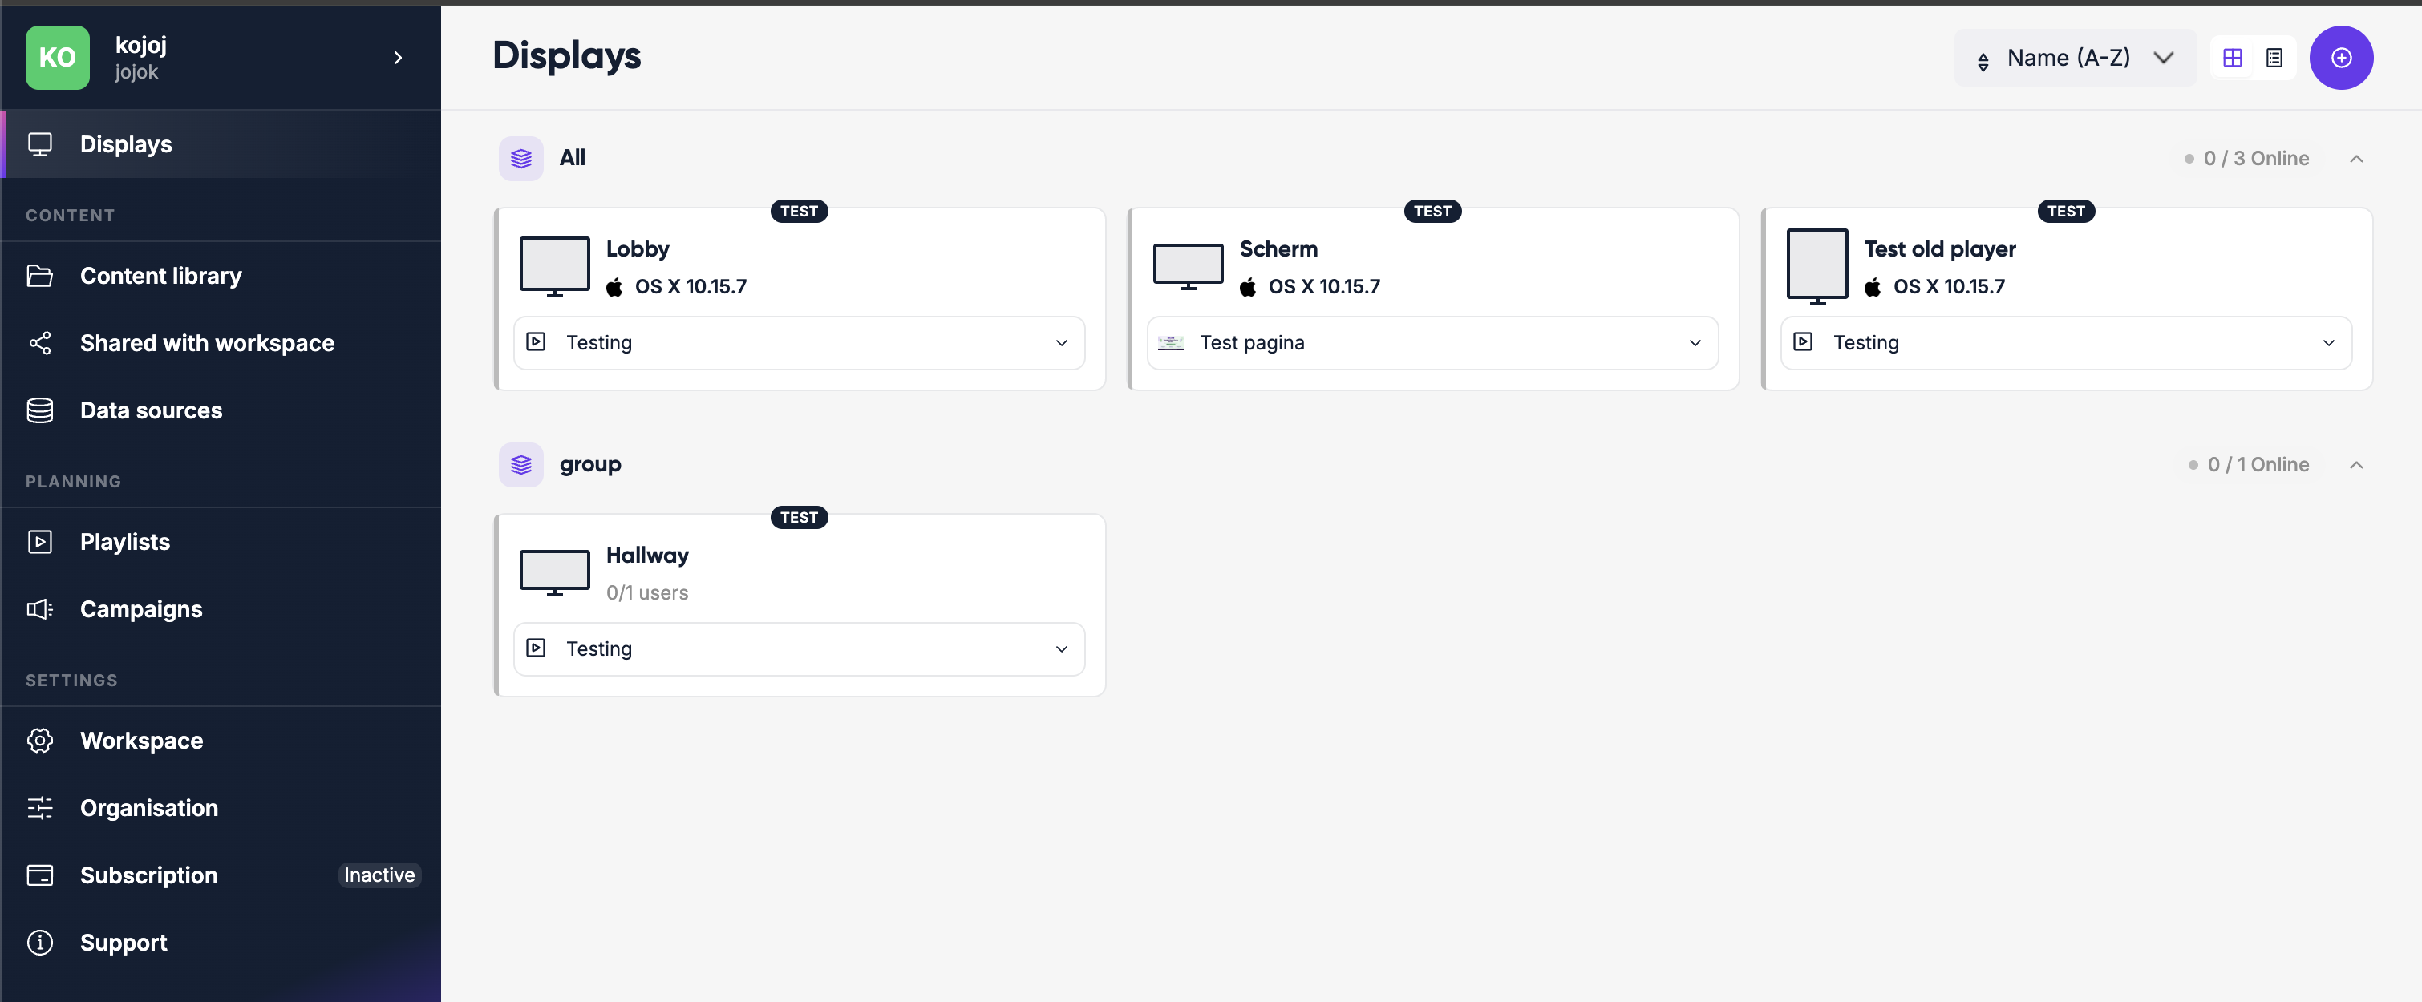Open Content library from sidebar

pos(160,277)
